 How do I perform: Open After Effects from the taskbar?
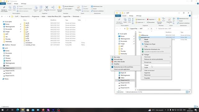pyautogui.click(x=53, y=110)
